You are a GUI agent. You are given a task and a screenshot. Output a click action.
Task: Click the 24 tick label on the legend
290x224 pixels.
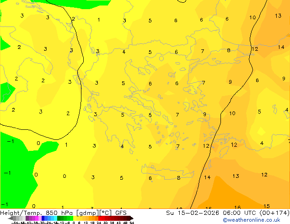pos(99,223)
